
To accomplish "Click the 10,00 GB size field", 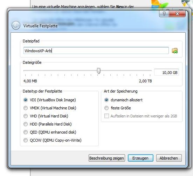I will pos(166,73).
